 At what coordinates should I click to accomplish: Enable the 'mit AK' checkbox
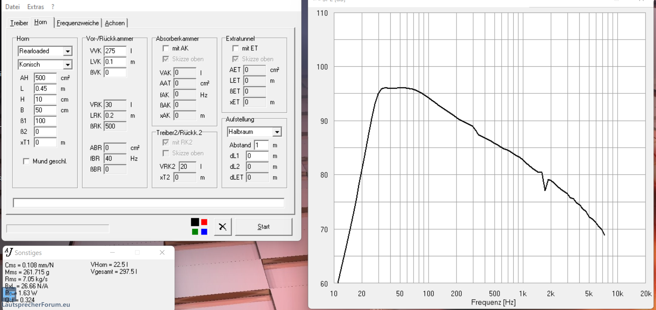(x=166, y=48)
